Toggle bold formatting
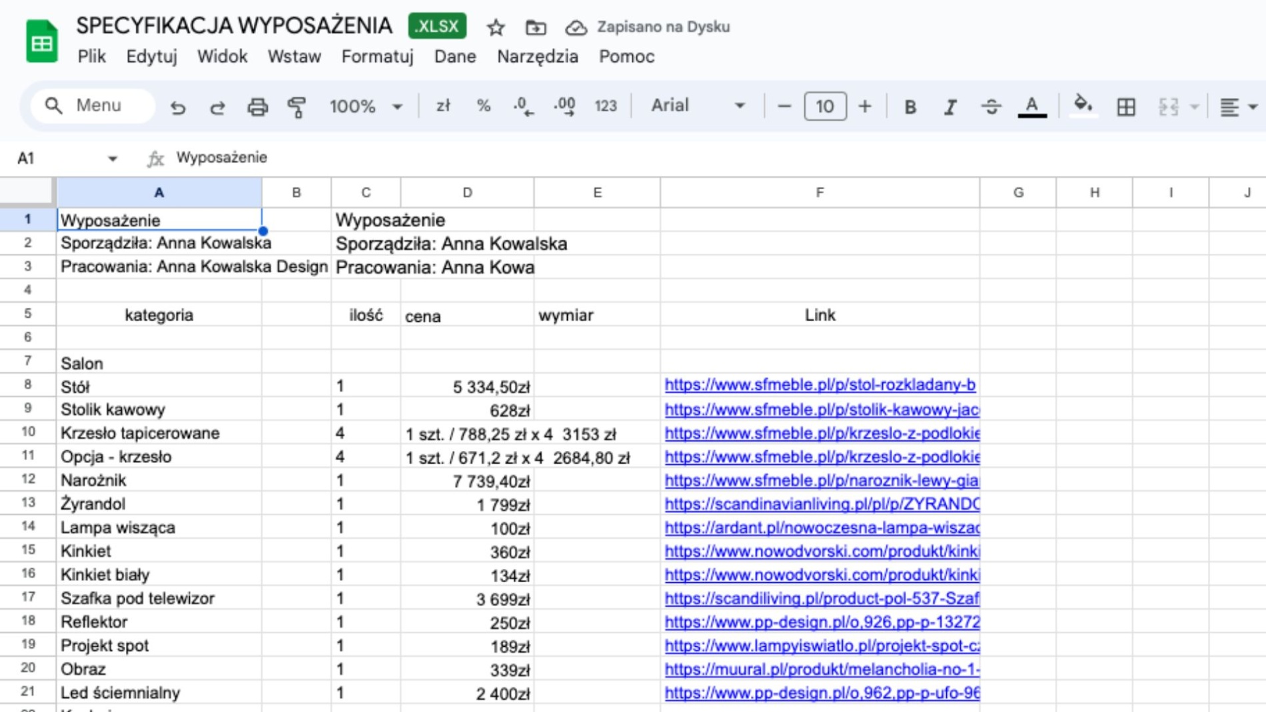Screen dimensions: 1266x712 click(910, 107)
